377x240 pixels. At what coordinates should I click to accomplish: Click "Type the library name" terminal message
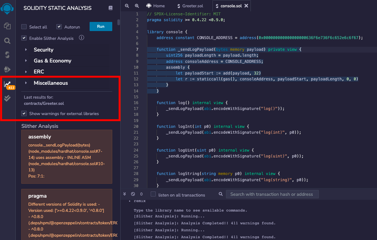click(x=190, y=210)
